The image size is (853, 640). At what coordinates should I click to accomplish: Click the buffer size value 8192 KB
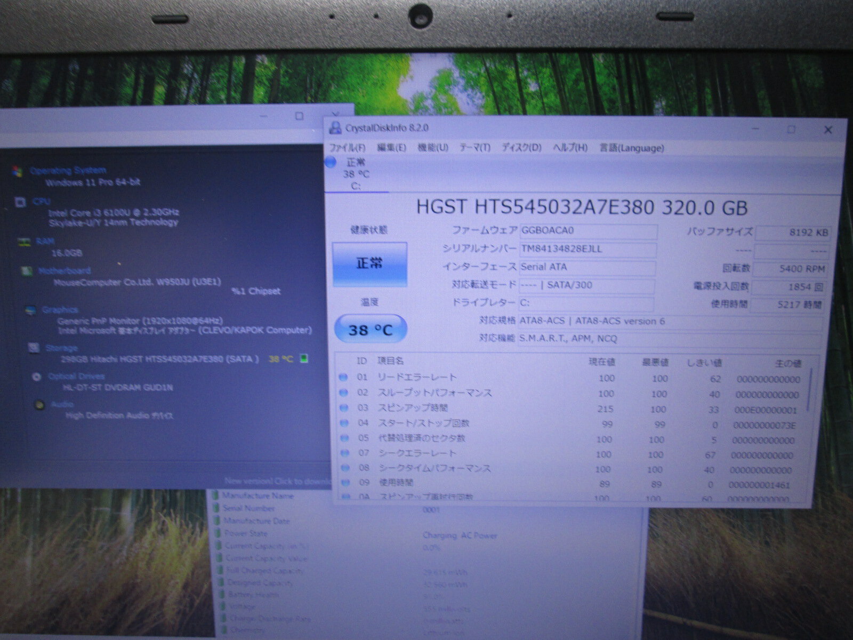[x=793, y=233]
